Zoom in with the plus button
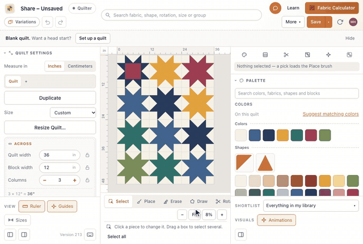 (222, 215)
